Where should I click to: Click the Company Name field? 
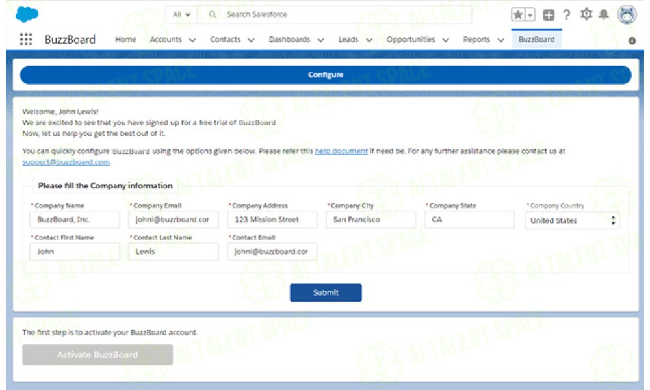click(75, 220)
